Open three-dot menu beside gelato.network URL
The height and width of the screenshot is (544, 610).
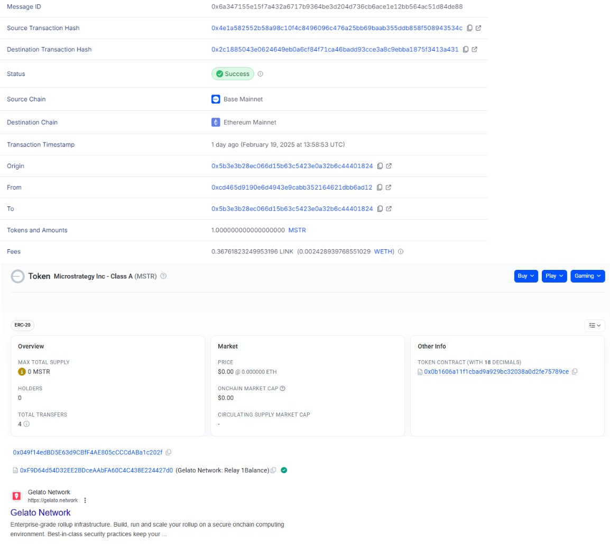[85, 501]
